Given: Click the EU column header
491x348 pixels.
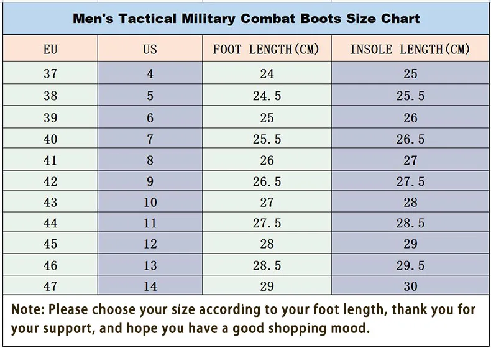Looking at the screenshot, I should [50, 49].
